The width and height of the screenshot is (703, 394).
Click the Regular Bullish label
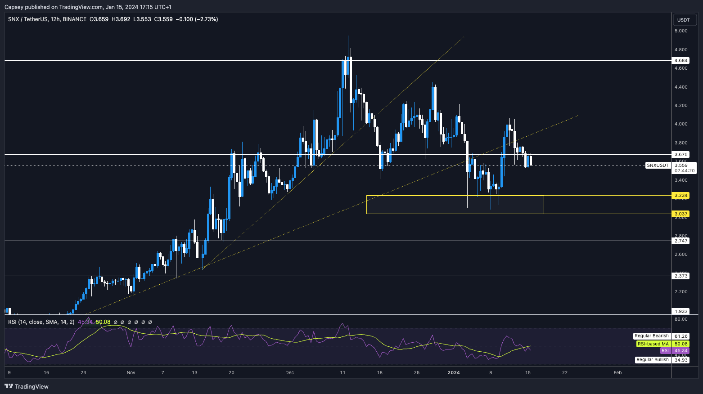tap(652, 360)
